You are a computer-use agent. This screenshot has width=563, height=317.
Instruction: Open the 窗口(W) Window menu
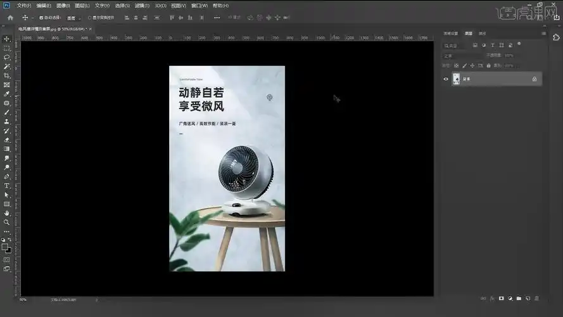click(x=199, y=6)
